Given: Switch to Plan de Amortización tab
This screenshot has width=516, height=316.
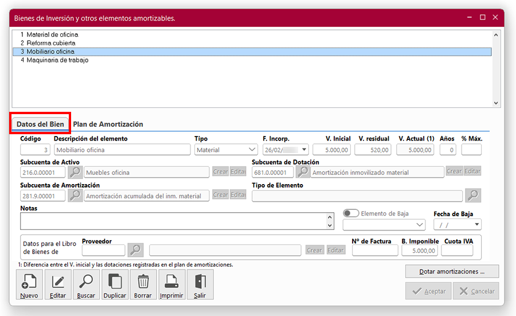Looking at the screenshot, I should [108, 124].
